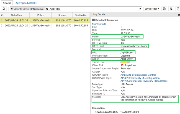Open API9:2023 Improper Inventory Management link
The width and height of the screenshot is (180, 114).
click(x=144, y=81)
